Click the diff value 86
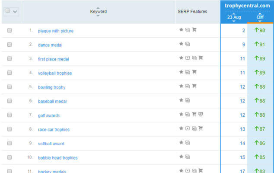Screen dimensions: 274x173 click(x=260, y=143)
